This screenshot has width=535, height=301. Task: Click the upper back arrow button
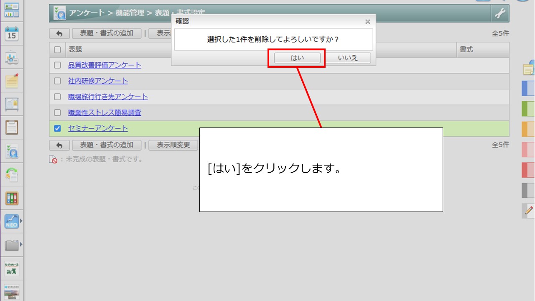pyautogui.click(x=59, y=33)
